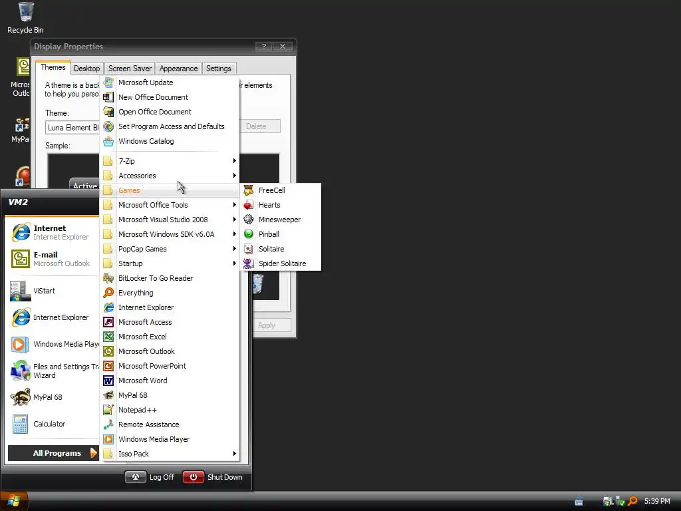Click the Shut Down button

[x=213, y=477]
